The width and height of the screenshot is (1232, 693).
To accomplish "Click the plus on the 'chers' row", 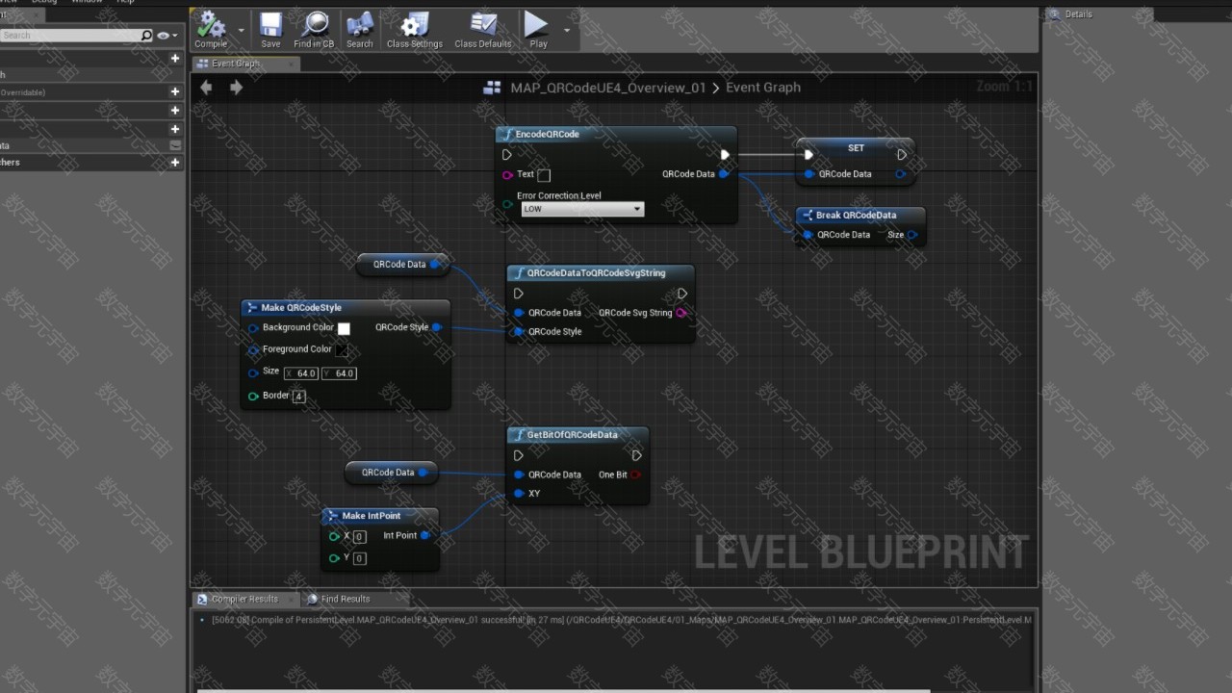I will [x=174, y=163].
